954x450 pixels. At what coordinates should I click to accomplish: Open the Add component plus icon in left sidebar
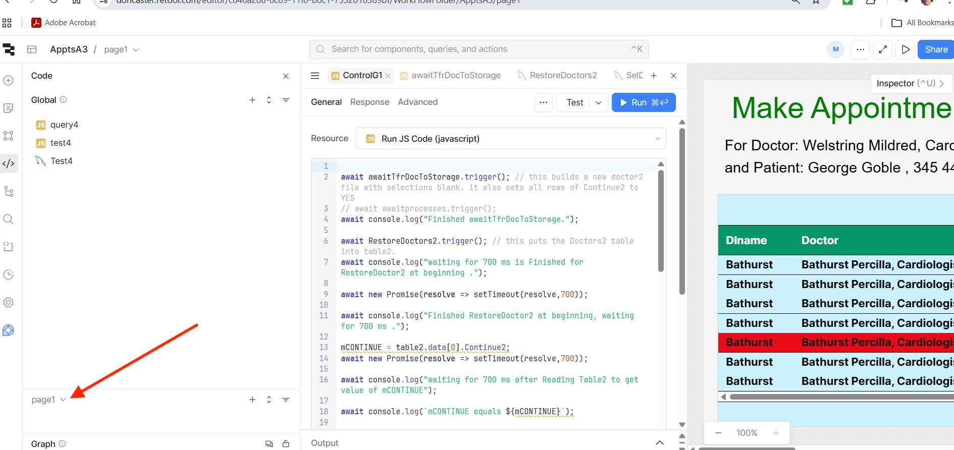tap(9, 81)
